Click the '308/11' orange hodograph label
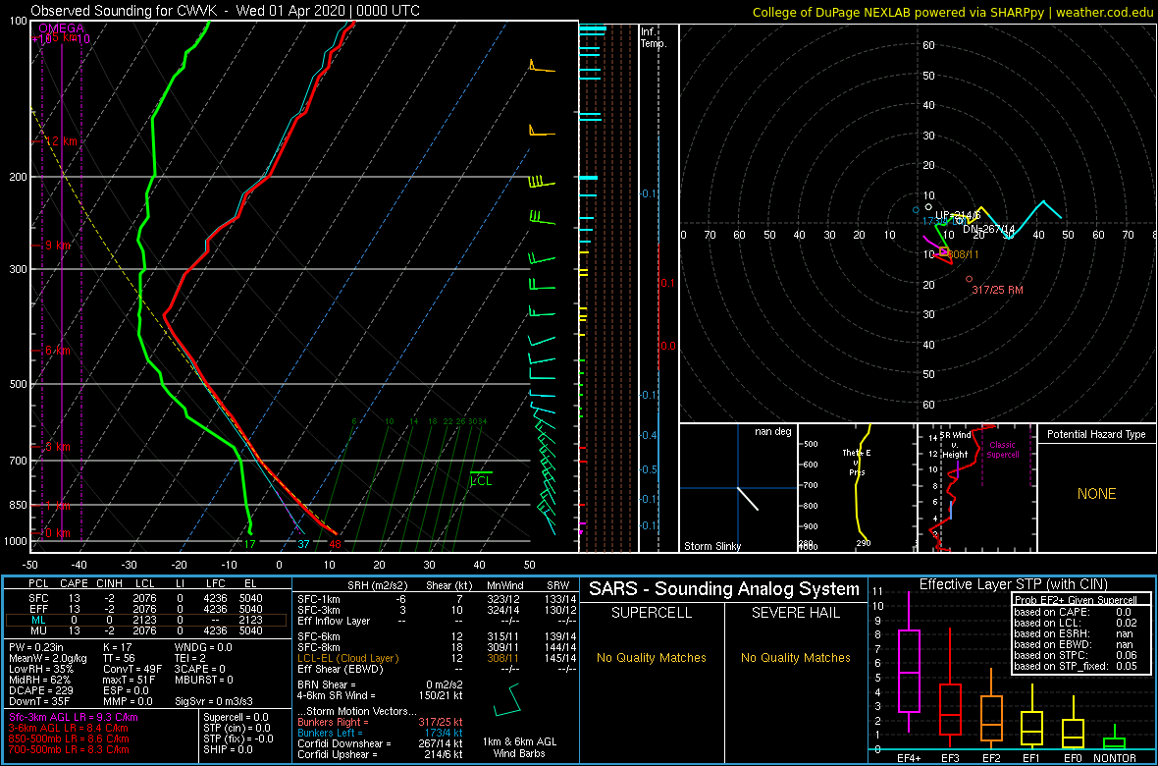The width and height of the screenshot is (1158, 766). (x=963, y=253)
